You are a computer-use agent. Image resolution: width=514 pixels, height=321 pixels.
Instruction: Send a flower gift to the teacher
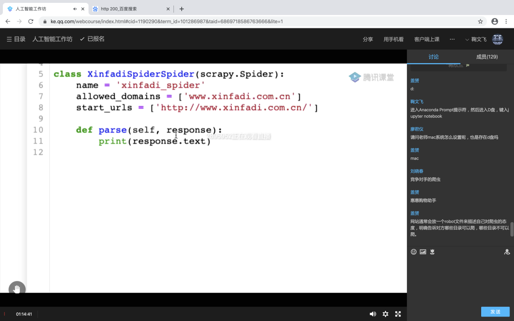click(433, 252)
